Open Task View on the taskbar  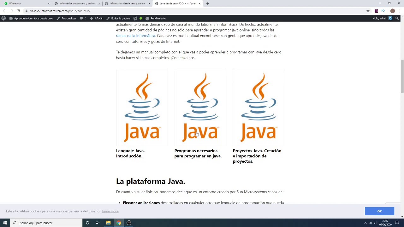pyautogui.click(x=98, y=223)
